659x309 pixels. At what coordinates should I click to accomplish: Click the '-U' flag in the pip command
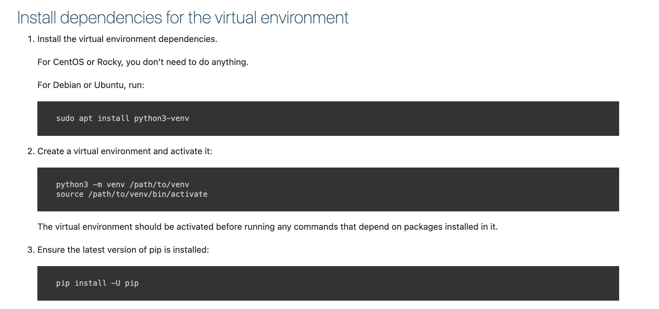(116, 283)
